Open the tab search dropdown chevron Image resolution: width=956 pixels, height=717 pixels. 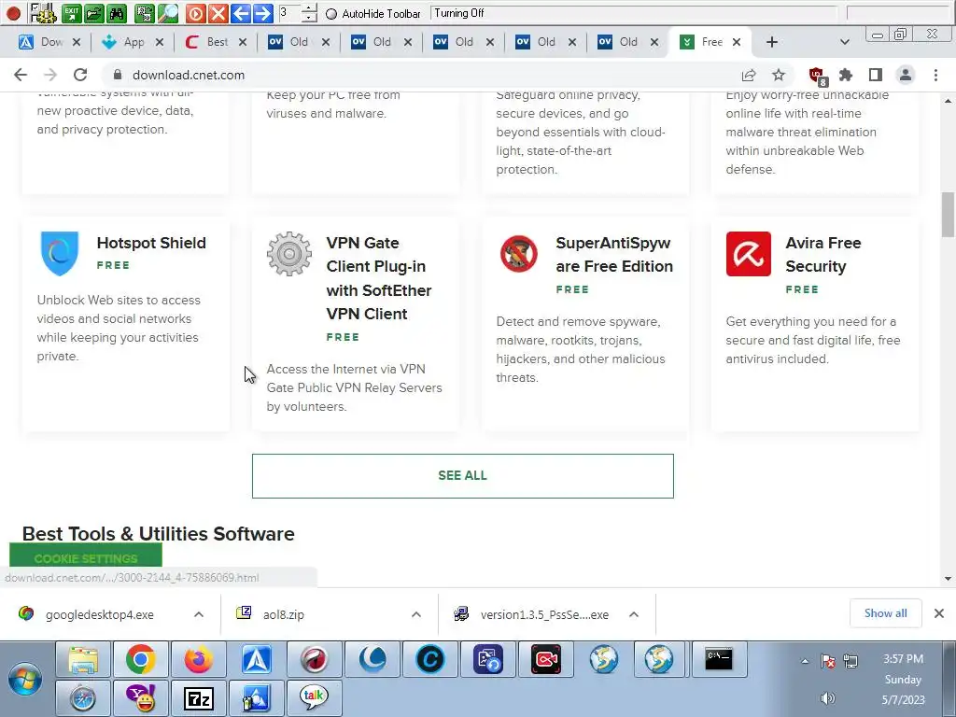(x=844, y=42)
